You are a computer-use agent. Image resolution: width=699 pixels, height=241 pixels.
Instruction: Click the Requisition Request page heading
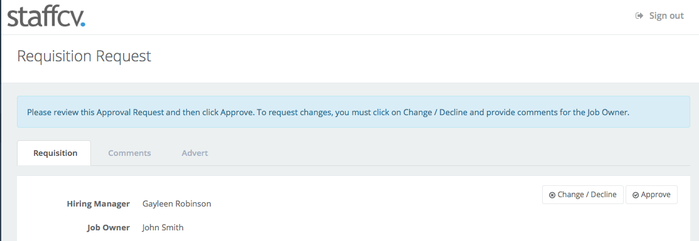pos(84,56)
